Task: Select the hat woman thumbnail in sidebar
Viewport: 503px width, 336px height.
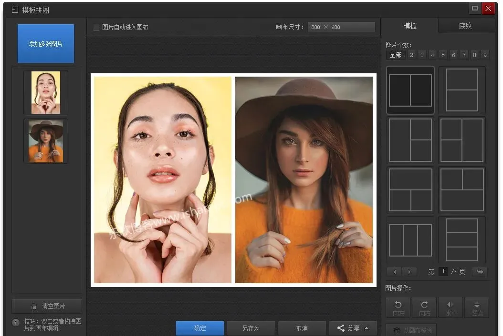Action: click(46, 141)
